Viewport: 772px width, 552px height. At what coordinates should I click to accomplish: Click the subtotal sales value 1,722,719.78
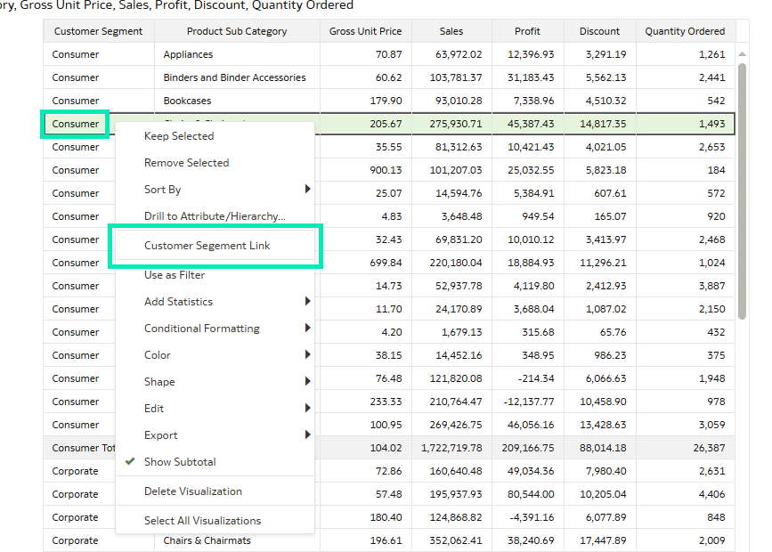pyautogui.click(x=451, y=448)
